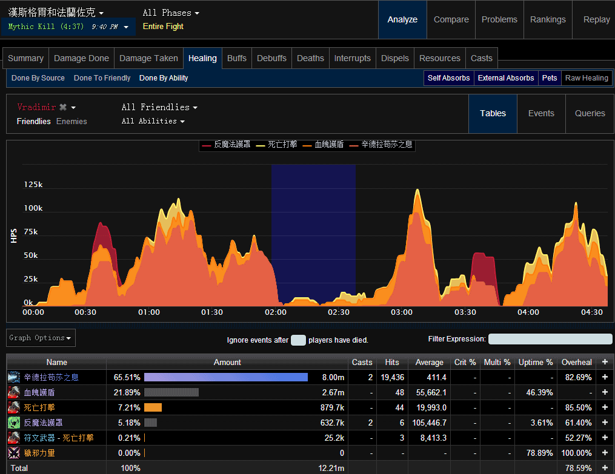Click the Filter Expression input field
Viewport: 615px width, 474px height.
(550, 339)
